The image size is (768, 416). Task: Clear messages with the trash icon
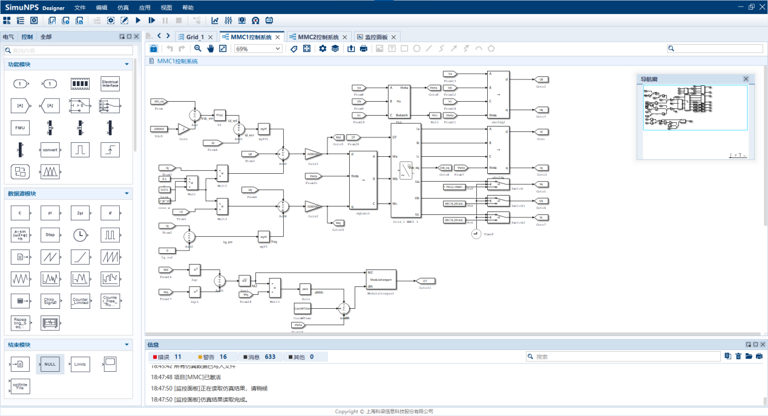tap(738, 357)
